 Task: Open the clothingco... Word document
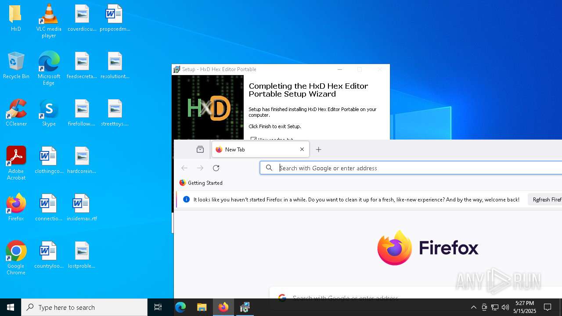[x=49, y=160]
